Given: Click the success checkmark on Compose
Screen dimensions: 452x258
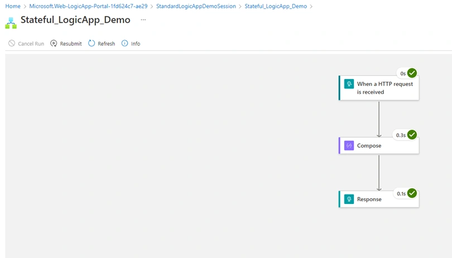Looking at the screenshot, I should click(412, 134).
